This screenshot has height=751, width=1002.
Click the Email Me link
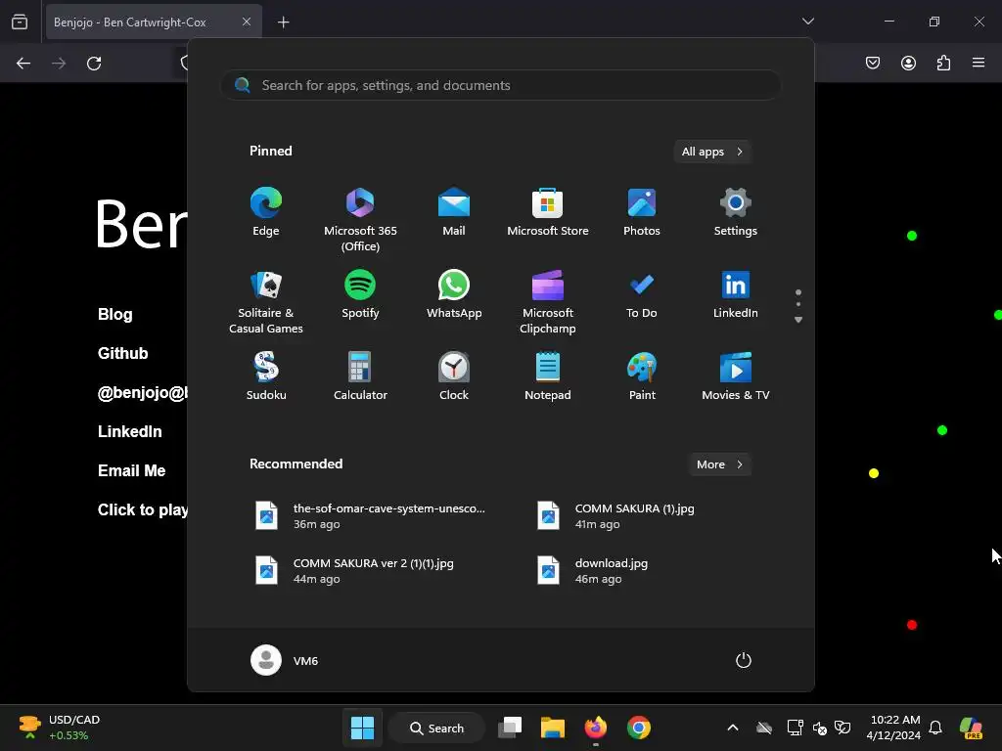(x=132, y=470)
